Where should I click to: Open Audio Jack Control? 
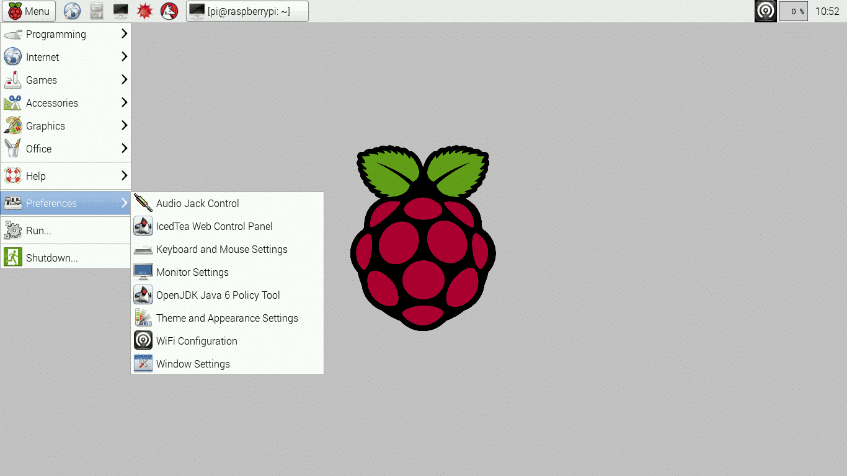tap(228, 203)
